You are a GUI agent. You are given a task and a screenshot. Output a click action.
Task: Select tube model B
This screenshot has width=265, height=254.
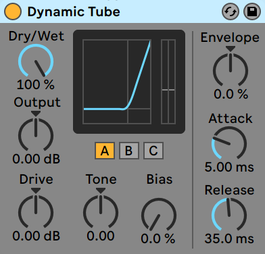pyautogui.click(x=129, y=151)
